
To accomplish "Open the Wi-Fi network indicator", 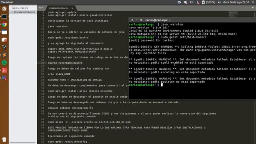I will click(185, 2).
